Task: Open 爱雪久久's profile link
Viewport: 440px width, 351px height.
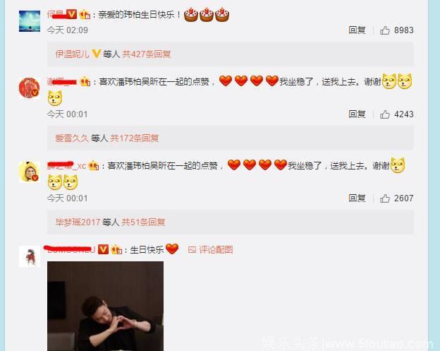Action: [x=72, y=138]
